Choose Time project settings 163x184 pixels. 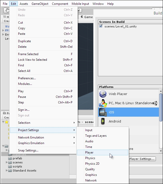pyautogui.click(x=102, y=147)
